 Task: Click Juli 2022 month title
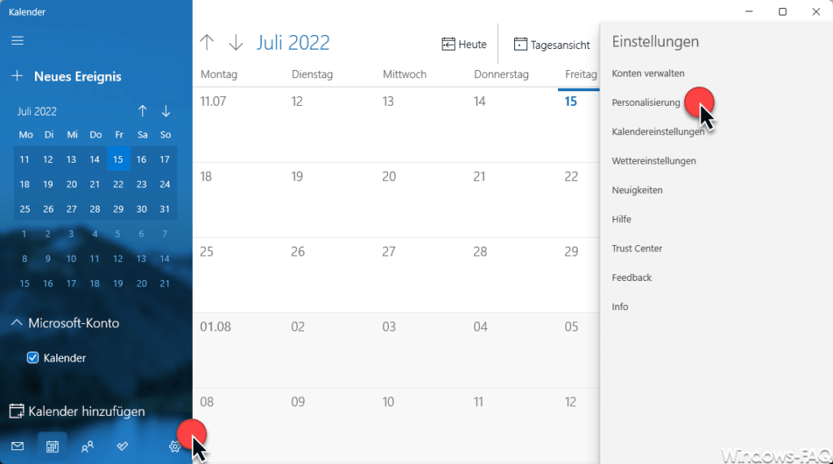(x=293, y=42)
